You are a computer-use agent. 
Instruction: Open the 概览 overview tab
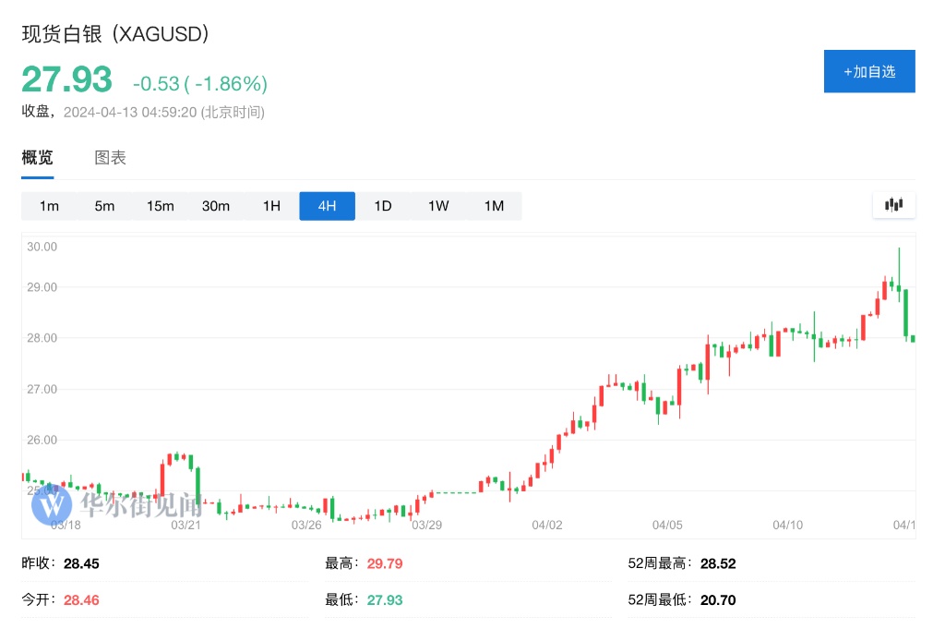click(38, 158)
